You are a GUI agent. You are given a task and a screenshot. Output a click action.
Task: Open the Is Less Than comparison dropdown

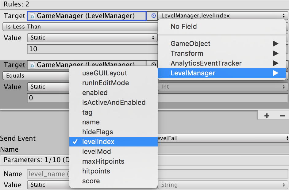coord(80,27)
